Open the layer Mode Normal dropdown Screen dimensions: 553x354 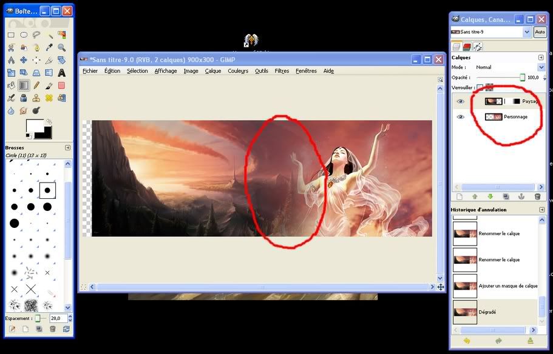pos(509,67)
